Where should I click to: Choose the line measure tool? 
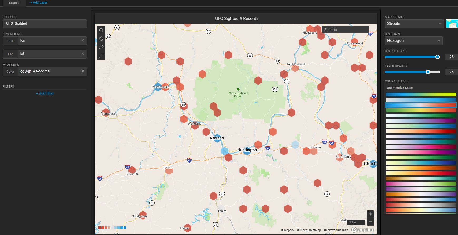101,55
